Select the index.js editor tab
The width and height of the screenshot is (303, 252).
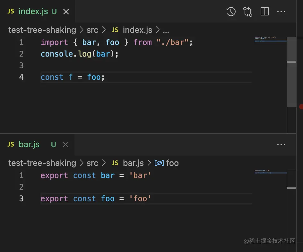[33, 12]
